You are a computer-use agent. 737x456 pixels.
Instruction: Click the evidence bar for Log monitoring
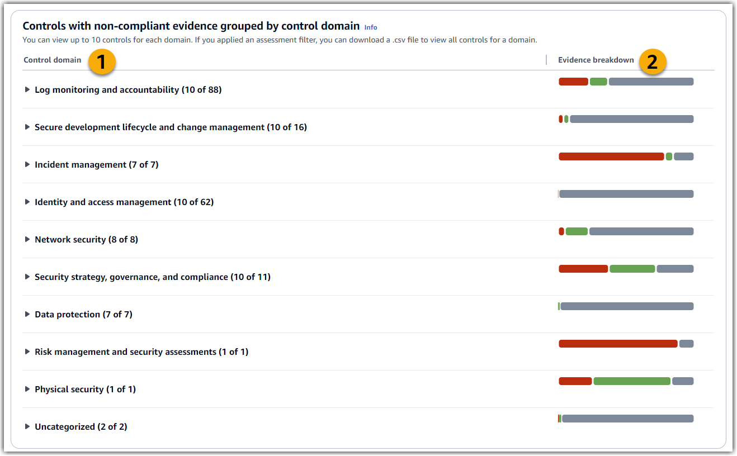626,81
